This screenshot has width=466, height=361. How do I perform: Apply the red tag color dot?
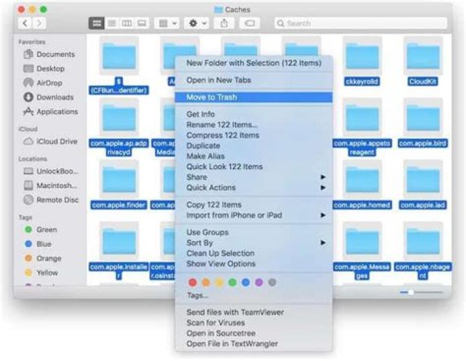pyautogui.click(x=193, y=282)
